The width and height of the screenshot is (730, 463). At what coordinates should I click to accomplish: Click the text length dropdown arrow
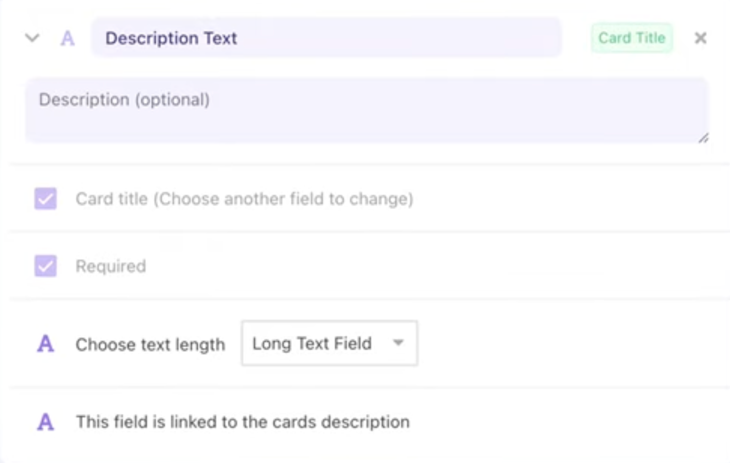[398, 343]
